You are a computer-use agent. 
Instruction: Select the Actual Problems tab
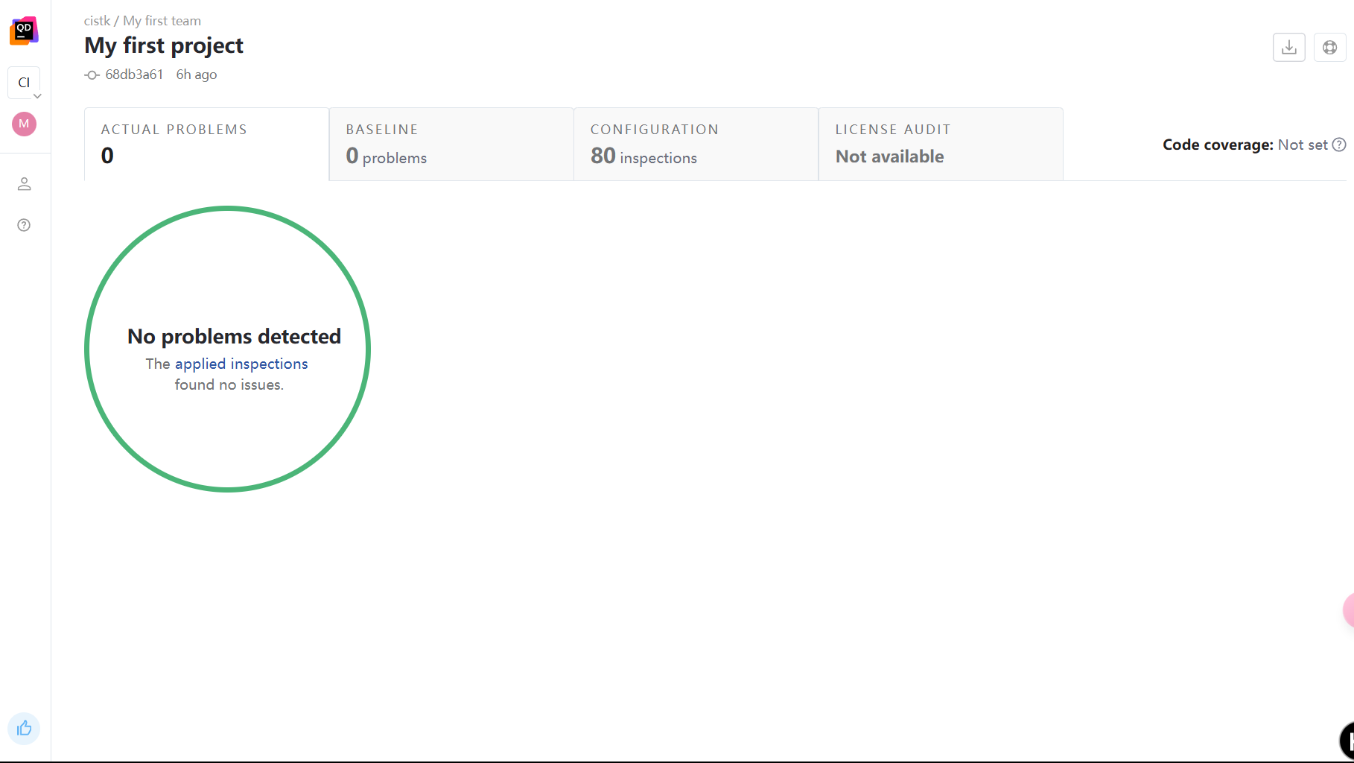pos(206,144)
